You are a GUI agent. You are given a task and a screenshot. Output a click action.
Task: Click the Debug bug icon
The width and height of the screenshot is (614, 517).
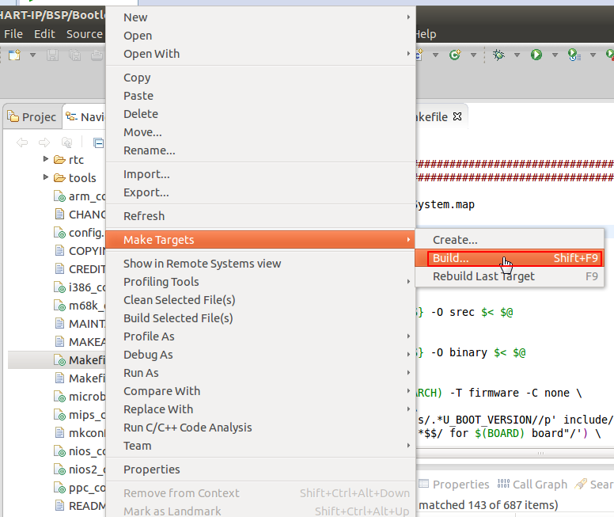click(x=498, y=55)
